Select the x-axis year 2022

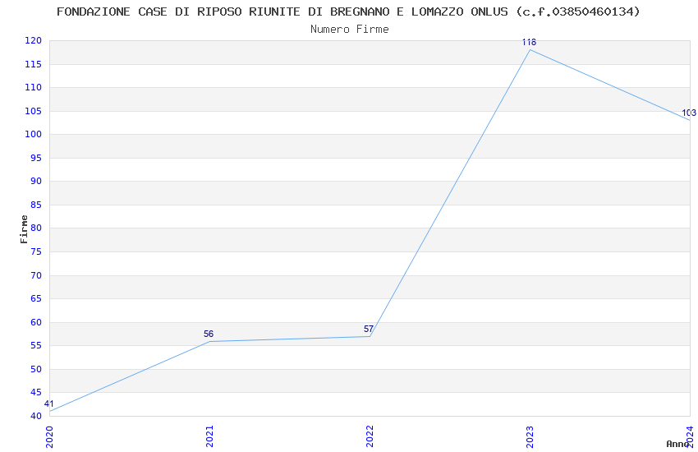coord(370,436)
